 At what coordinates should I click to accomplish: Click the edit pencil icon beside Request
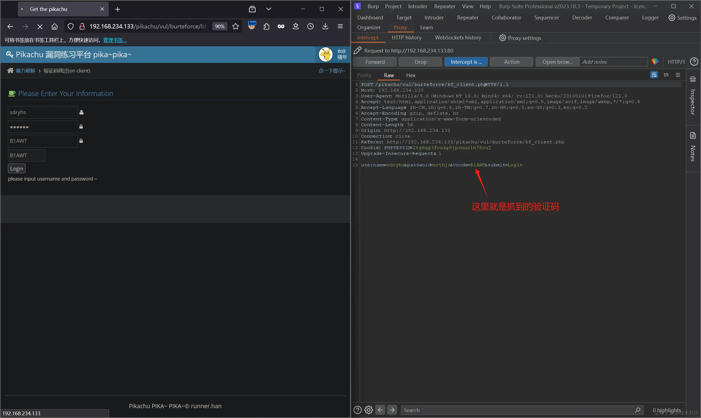(x=357, y=50)
